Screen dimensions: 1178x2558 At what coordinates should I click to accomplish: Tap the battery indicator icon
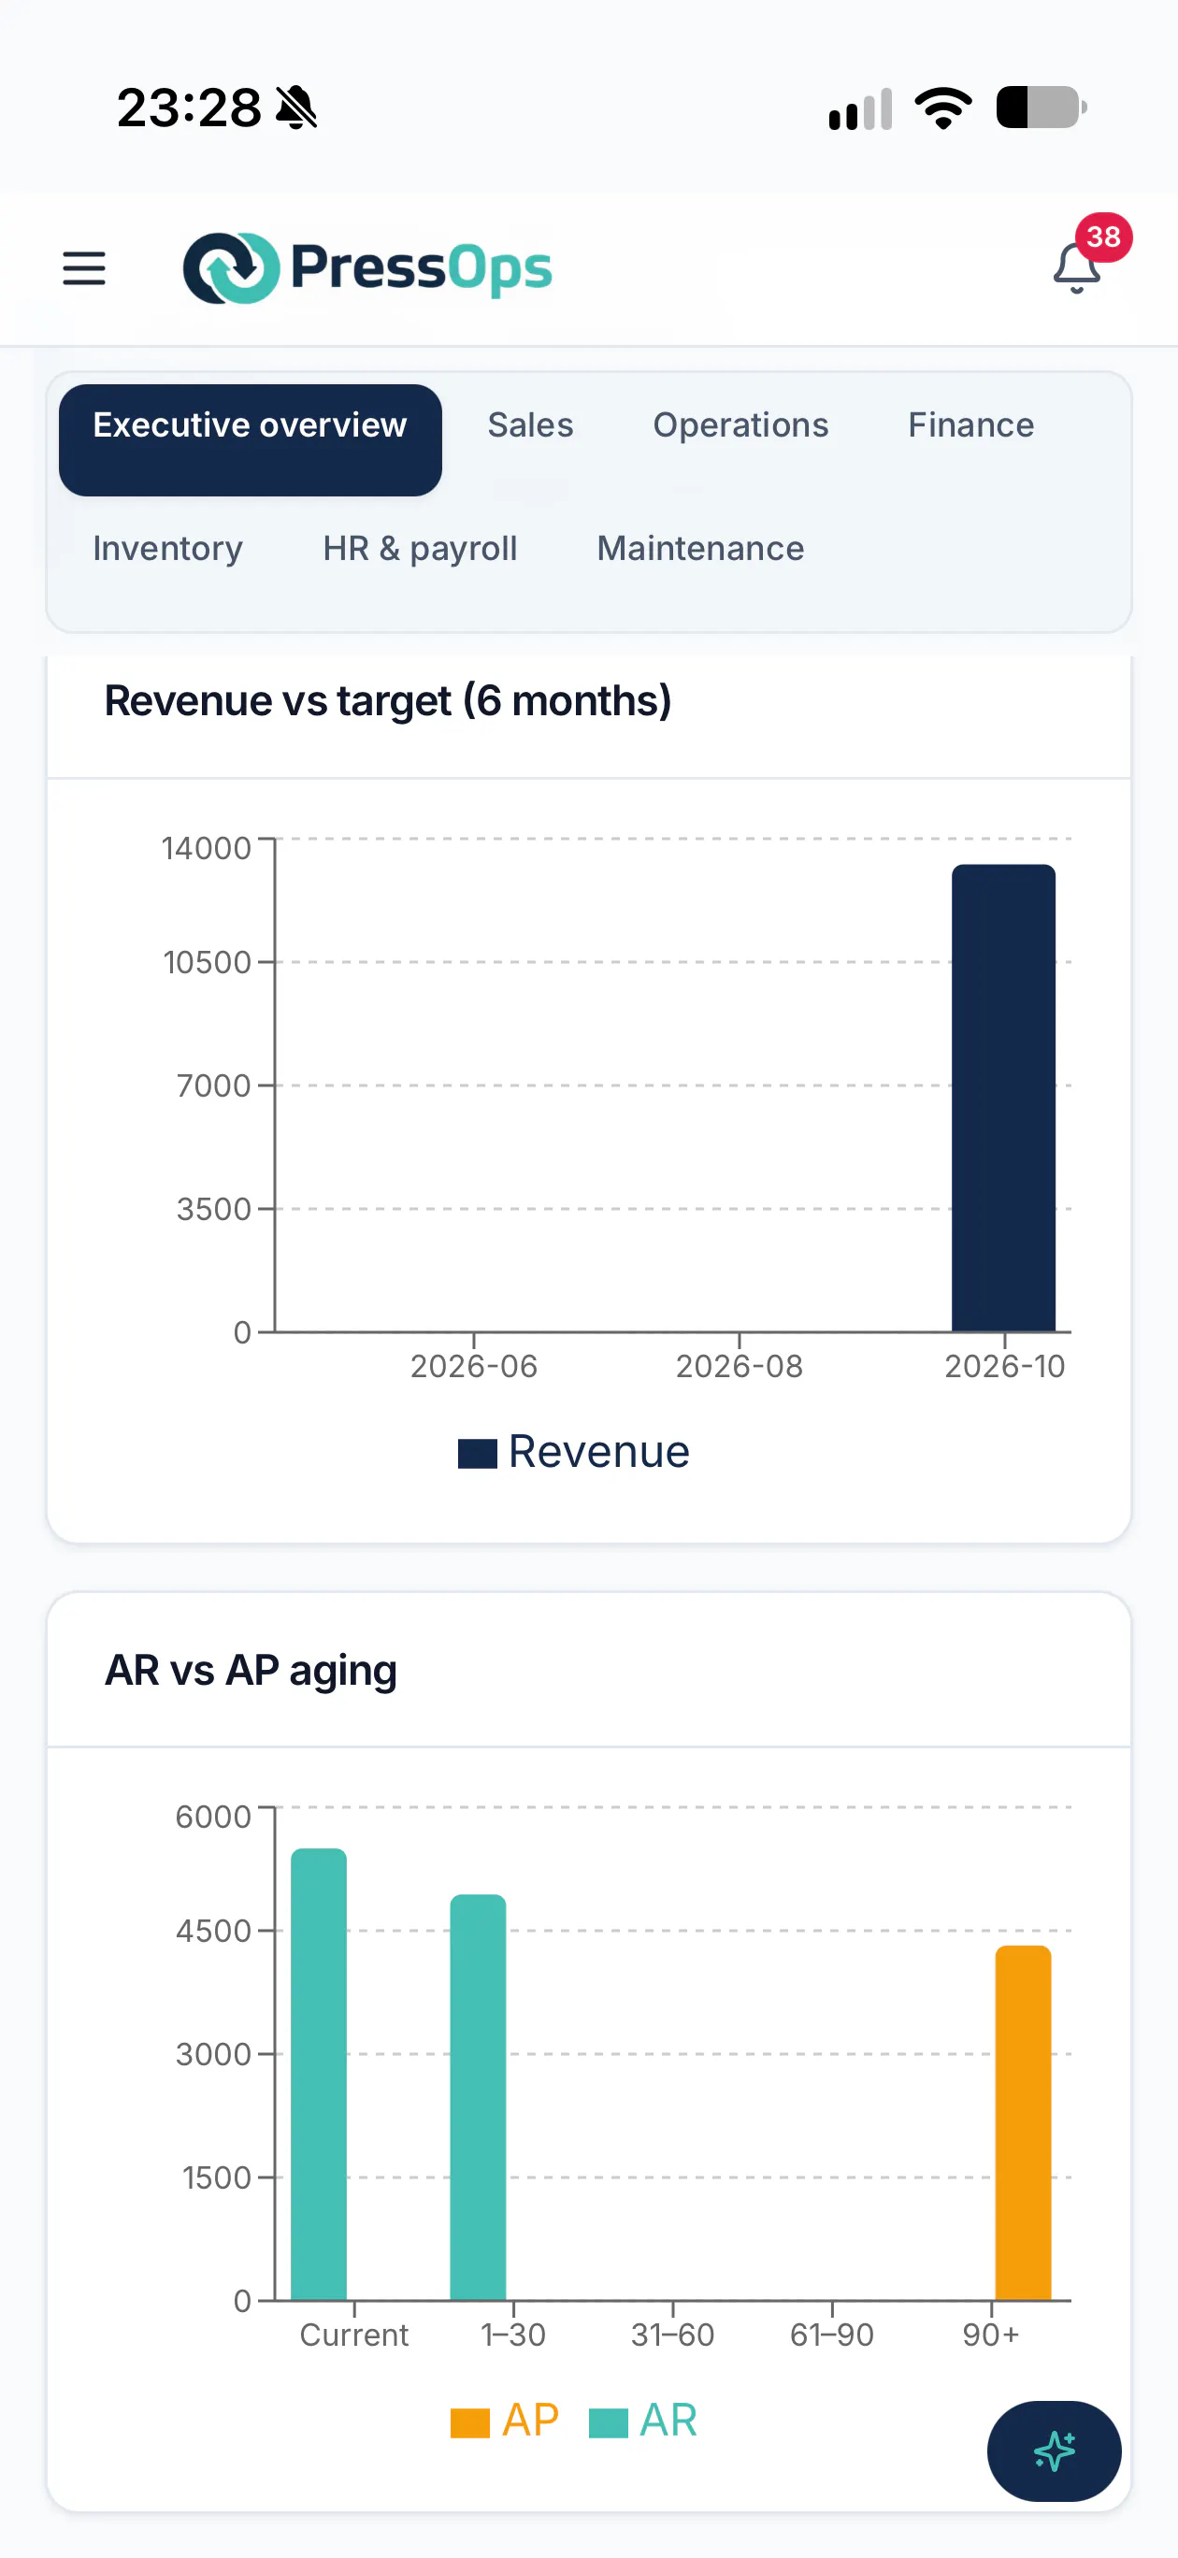1042,108
